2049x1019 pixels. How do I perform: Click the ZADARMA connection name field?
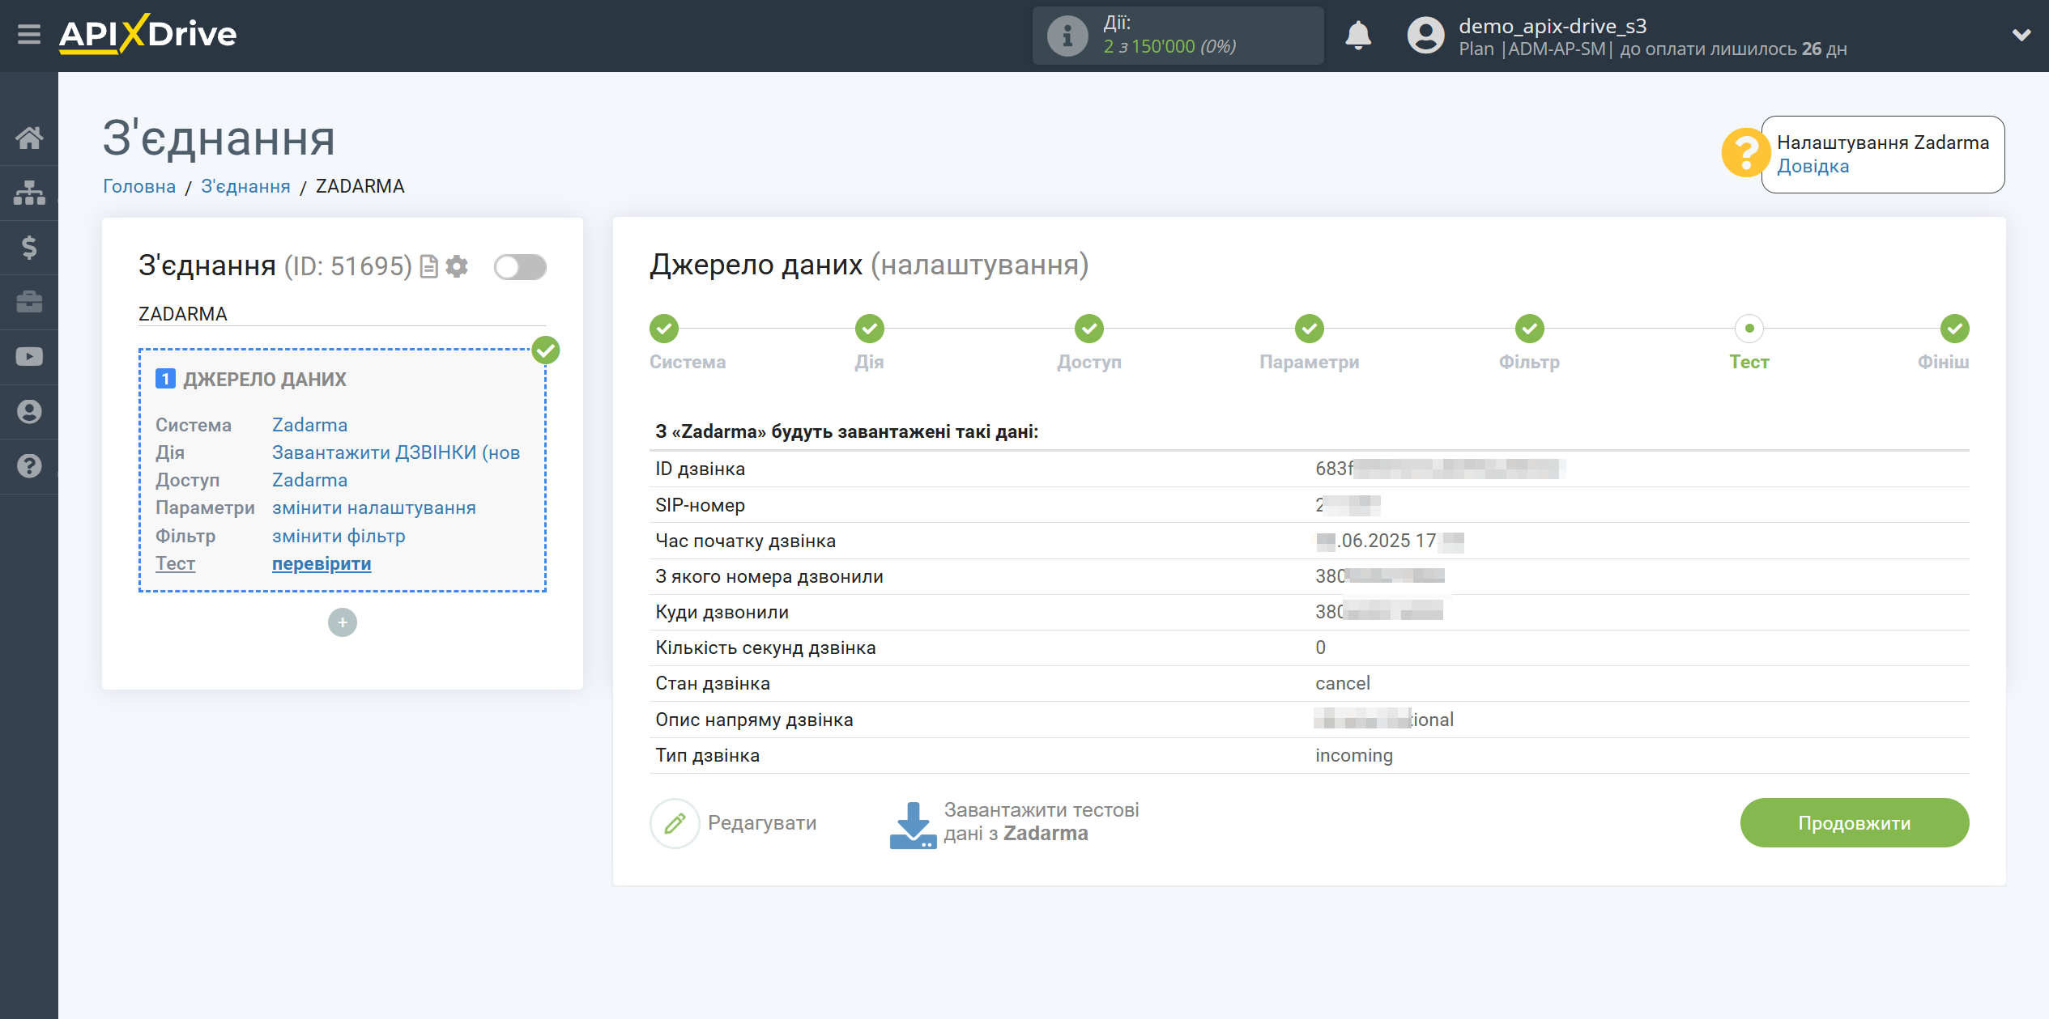coord(343,314)
